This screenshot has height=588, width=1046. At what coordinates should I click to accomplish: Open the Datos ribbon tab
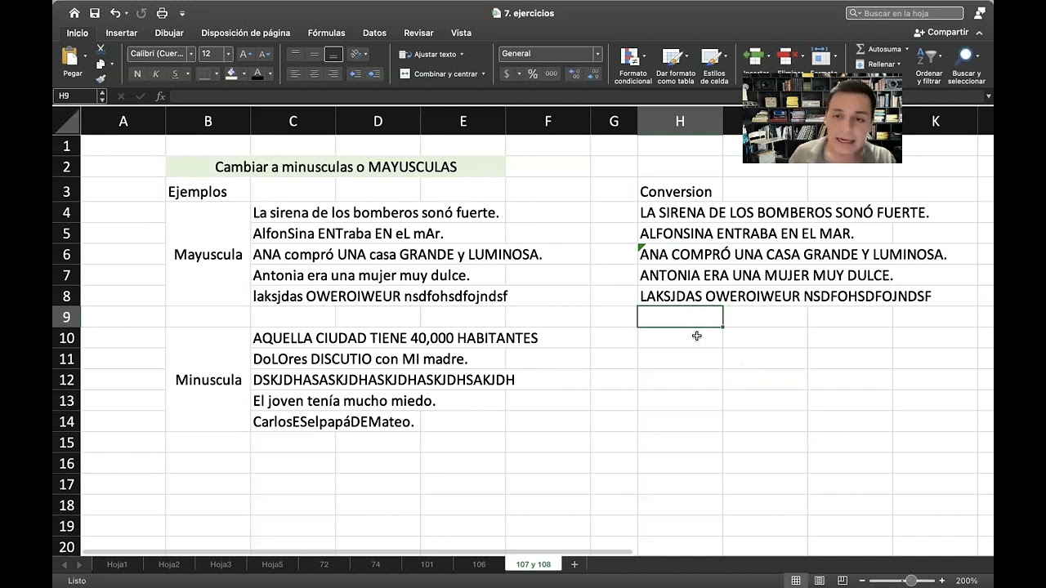[374, 33]
